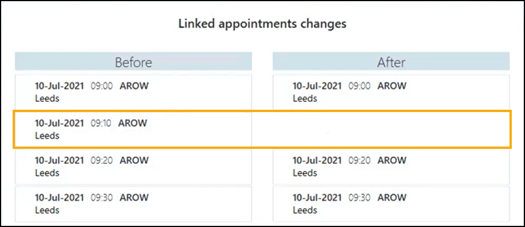Select the After column header
Viewport: 525px width, 227px height.
[391, 61]
